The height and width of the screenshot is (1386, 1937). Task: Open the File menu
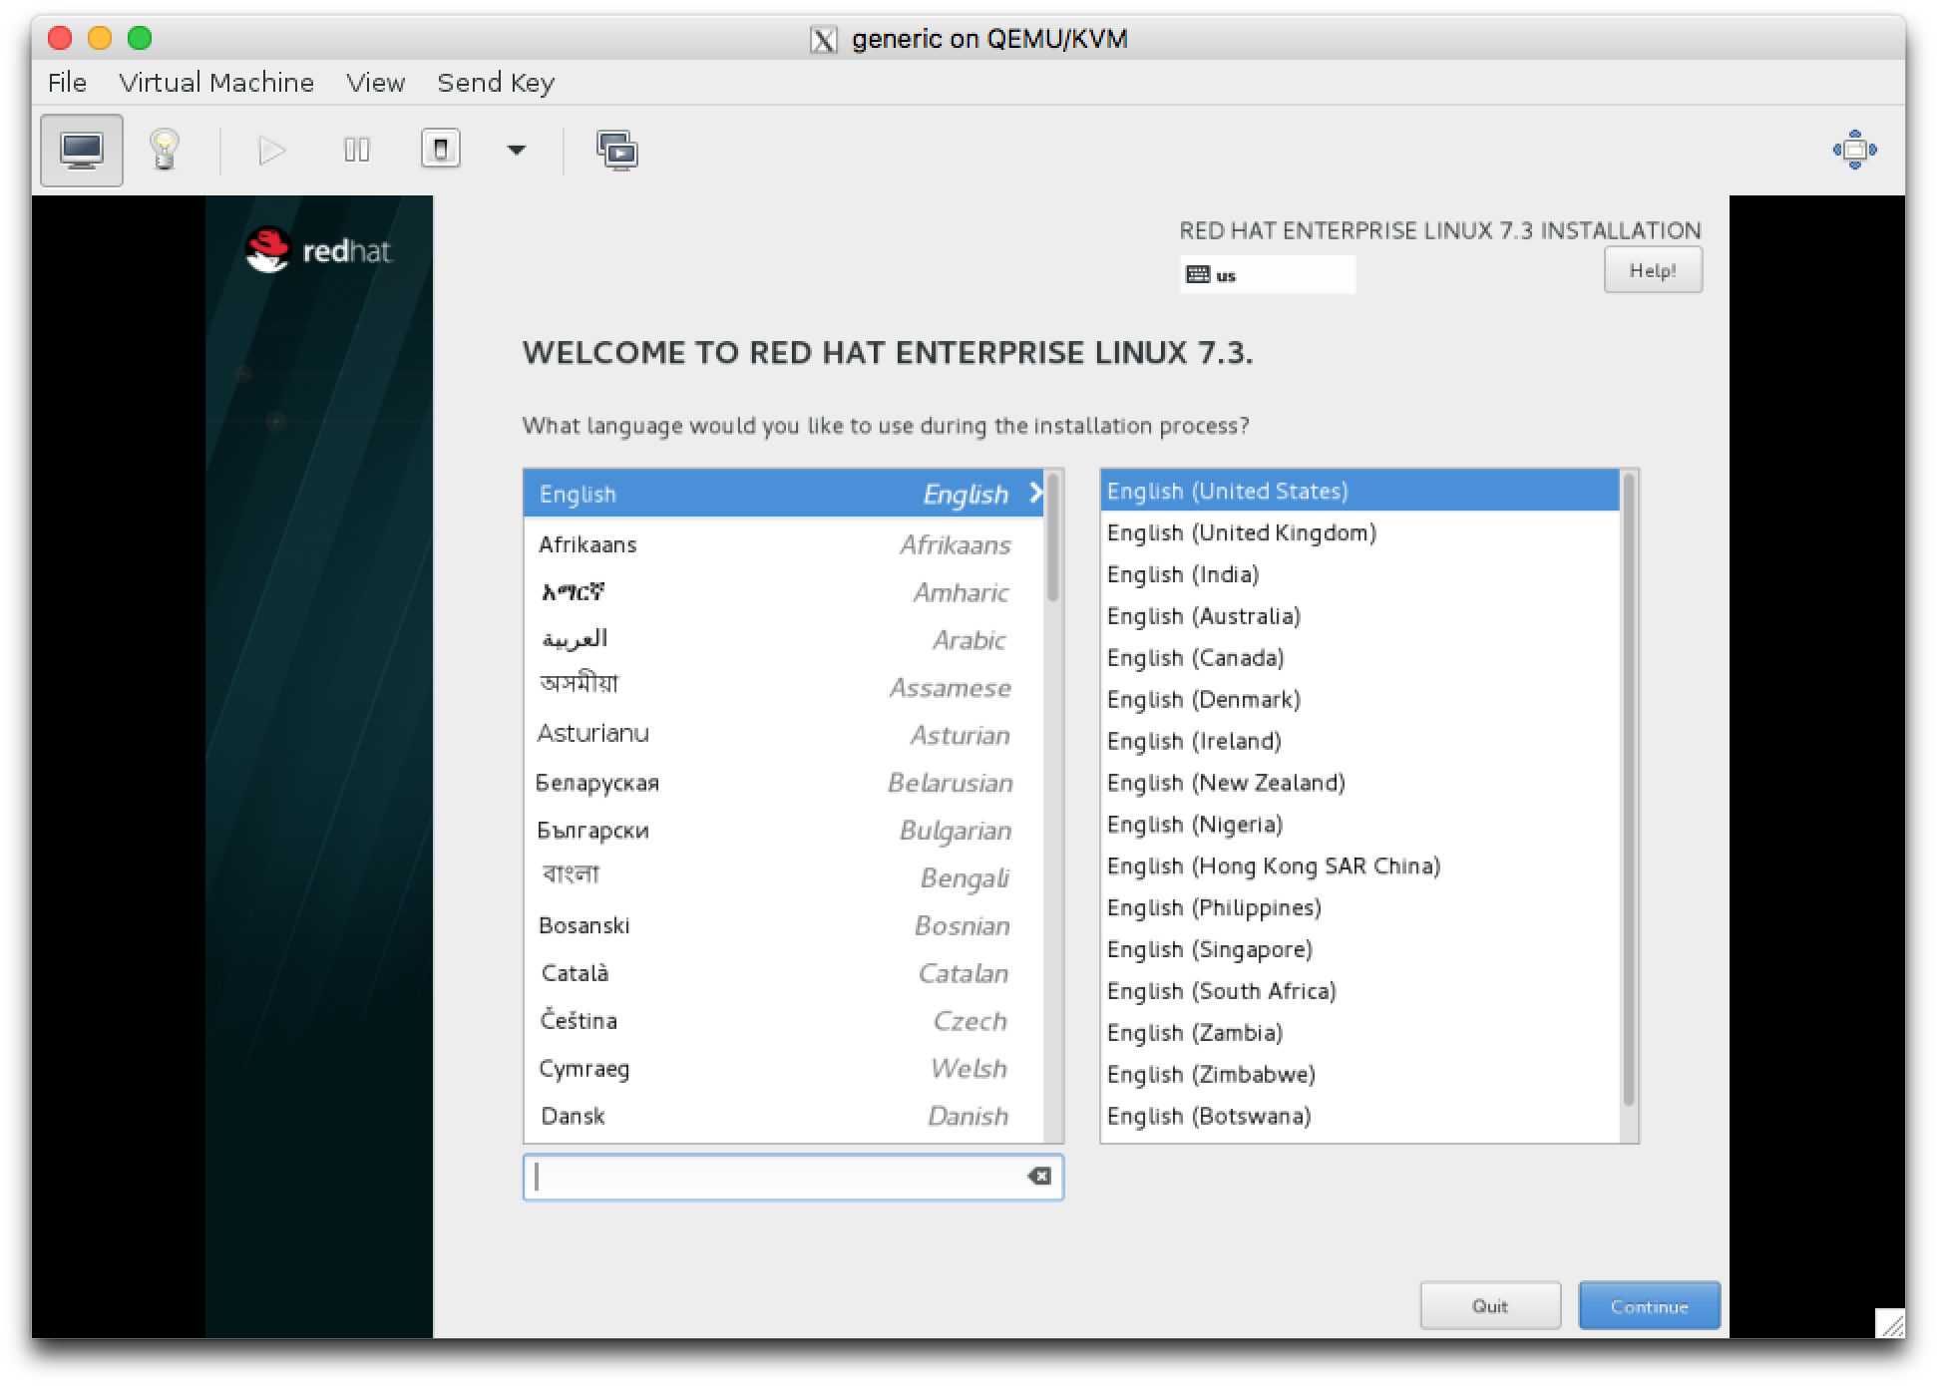(x=67, y=83)
